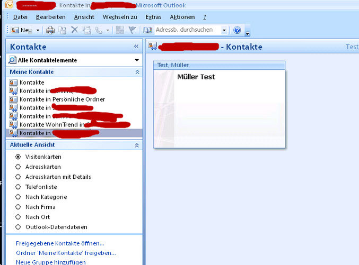The image size is (359, 265).
Task: Open the Neu dropdown arrow
Action: coord(38,30)
